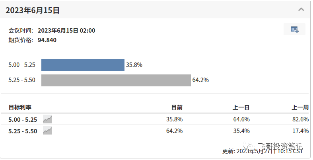Click the 更新 timestamp text

[x=263, y=151]
